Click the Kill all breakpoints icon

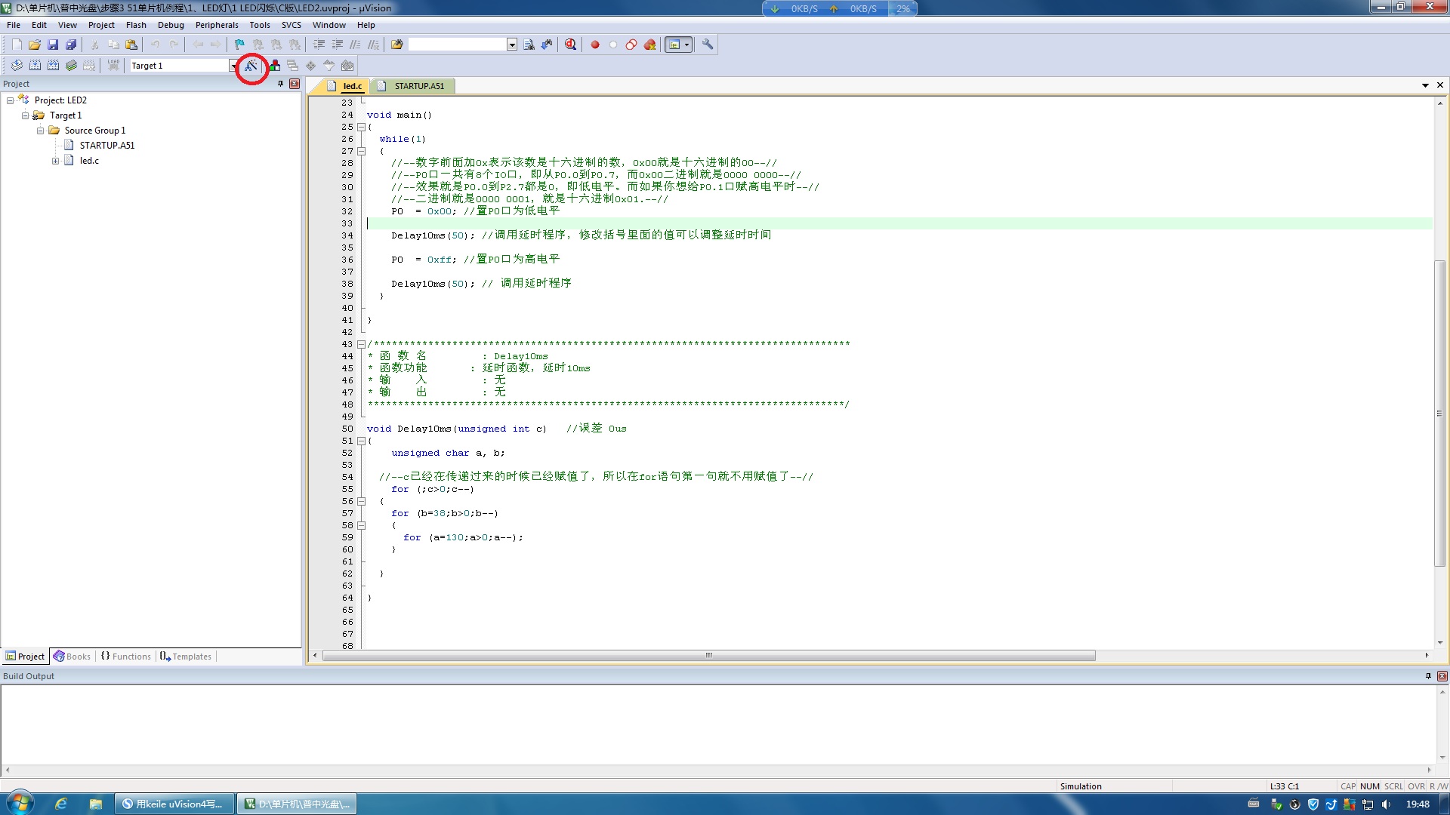tap(649, 45)
